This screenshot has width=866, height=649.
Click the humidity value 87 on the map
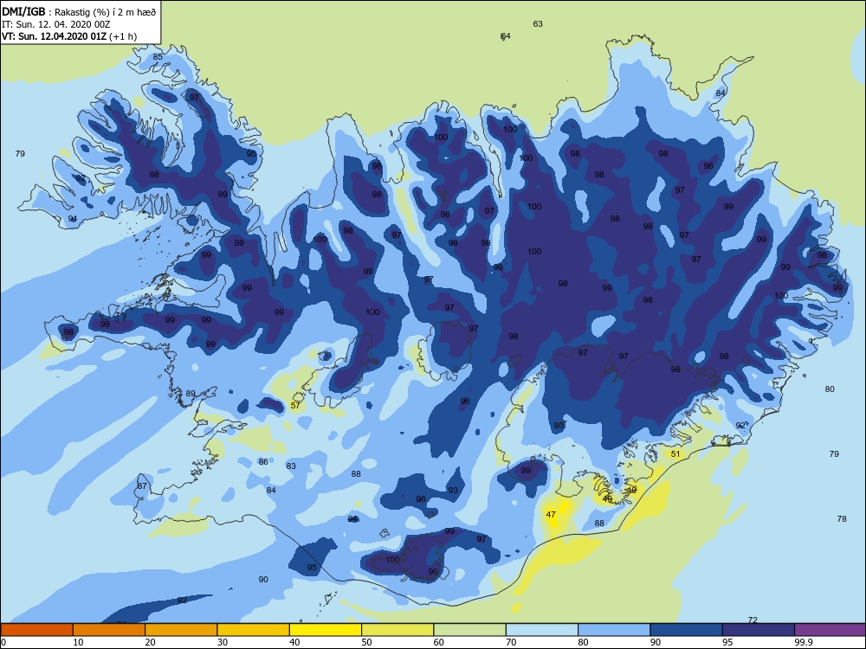click(143, 486)
